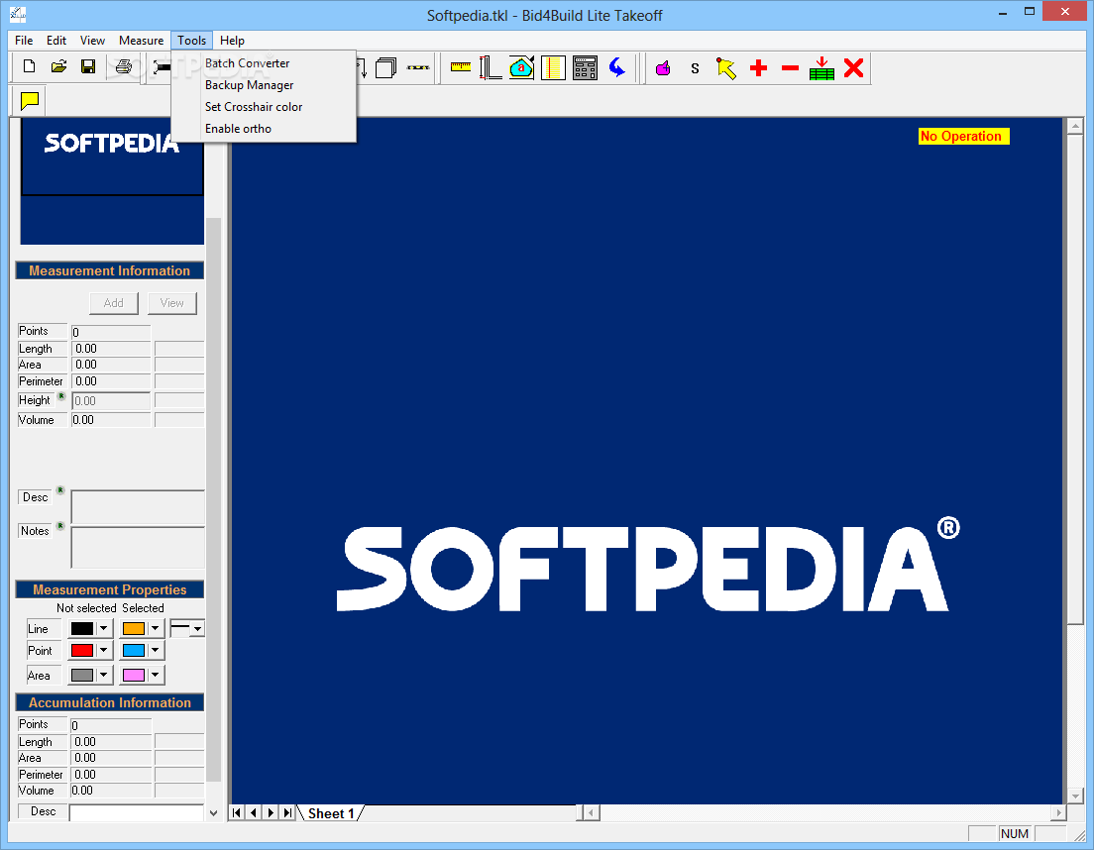
Task: Save file with the floppy disk icon
Action: tap(88, 67)
